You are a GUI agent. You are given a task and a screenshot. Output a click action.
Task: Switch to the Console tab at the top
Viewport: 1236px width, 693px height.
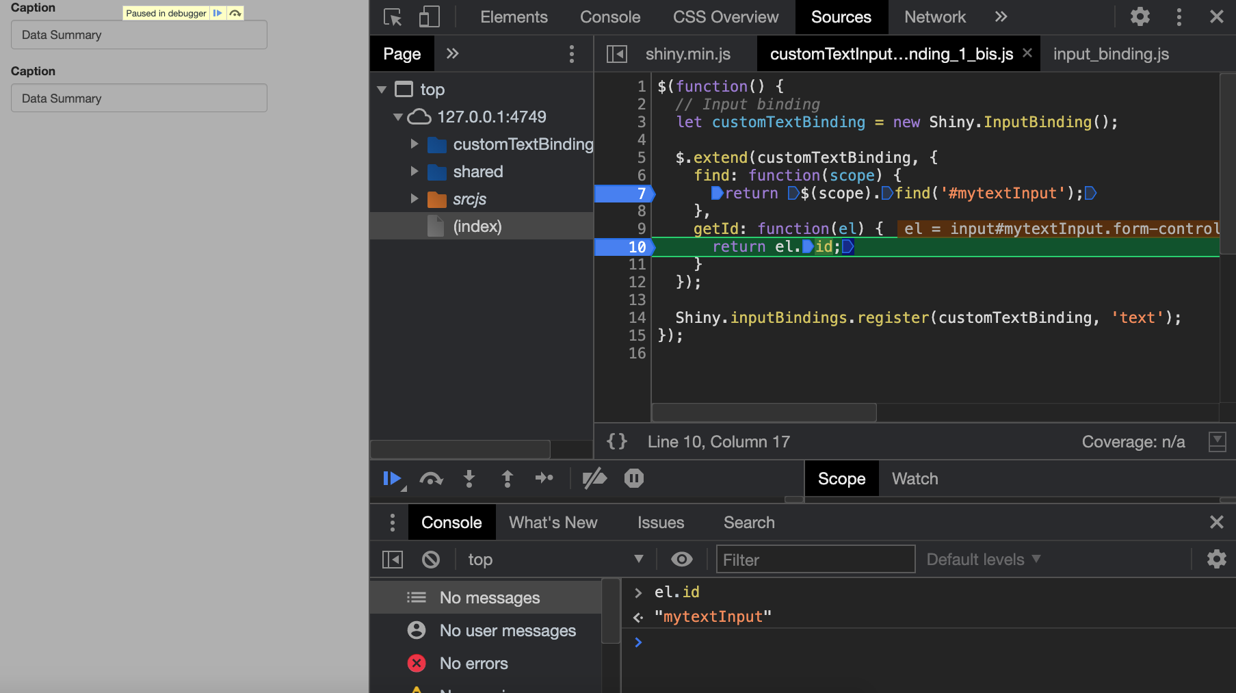610,16
